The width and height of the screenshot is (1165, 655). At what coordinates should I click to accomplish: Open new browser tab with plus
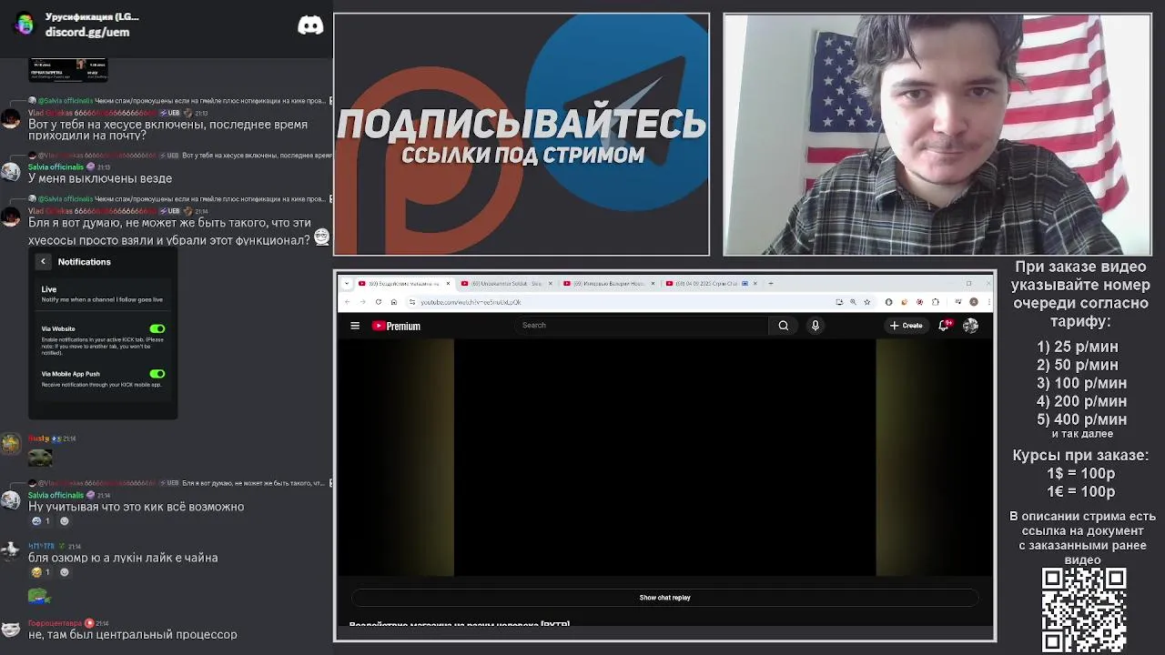(770, 283)
